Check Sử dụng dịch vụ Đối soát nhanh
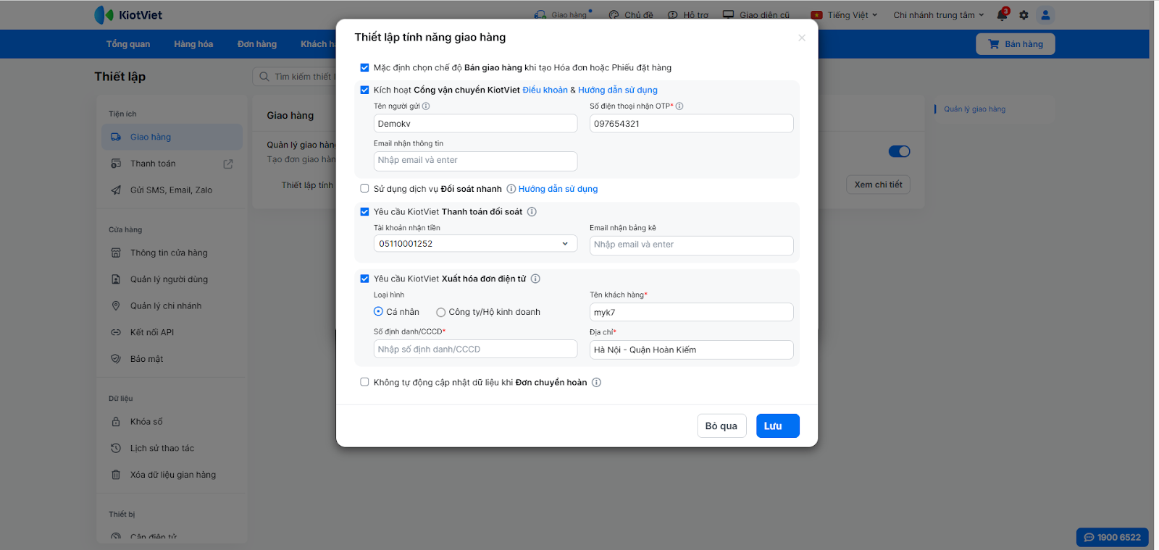The width and height of the screenshot is (1159, 550). coord(364,189)
